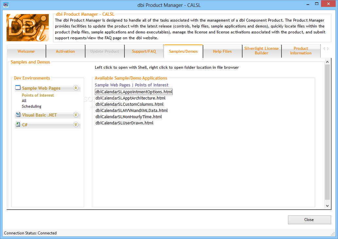Click the vertical scrollbar down arrow
This screenshot has width=338, height=239.
click(x=327, y=206)
